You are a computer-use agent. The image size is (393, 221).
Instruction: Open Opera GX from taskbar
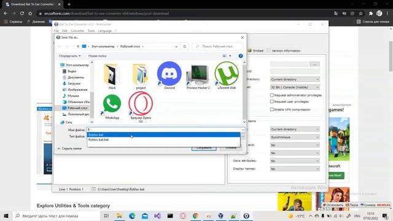click(x=183, y=215)
